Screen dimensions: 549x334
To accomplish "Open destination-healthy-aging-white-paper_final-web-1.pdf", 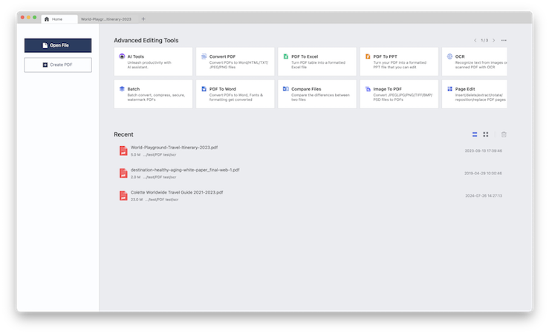I will pyautogui.click(x=185, y=170).
